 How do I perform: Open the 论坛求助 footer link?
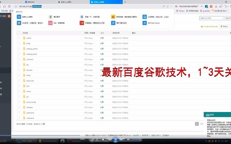[135, 135]
